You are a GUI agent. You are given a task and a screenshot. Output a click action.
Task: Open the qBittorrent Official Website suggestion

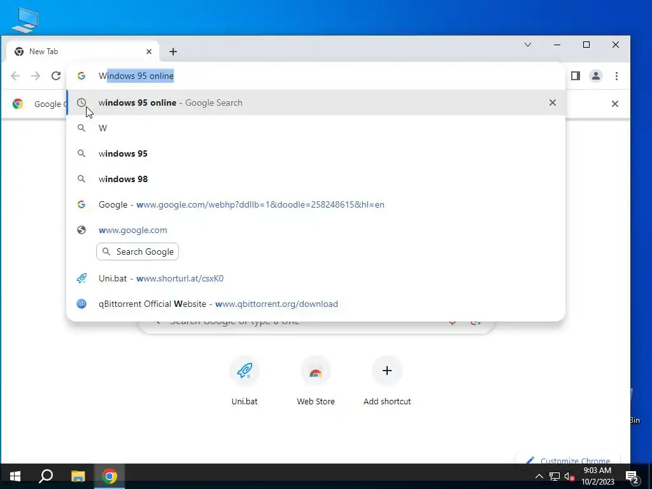tap(316, 304)
